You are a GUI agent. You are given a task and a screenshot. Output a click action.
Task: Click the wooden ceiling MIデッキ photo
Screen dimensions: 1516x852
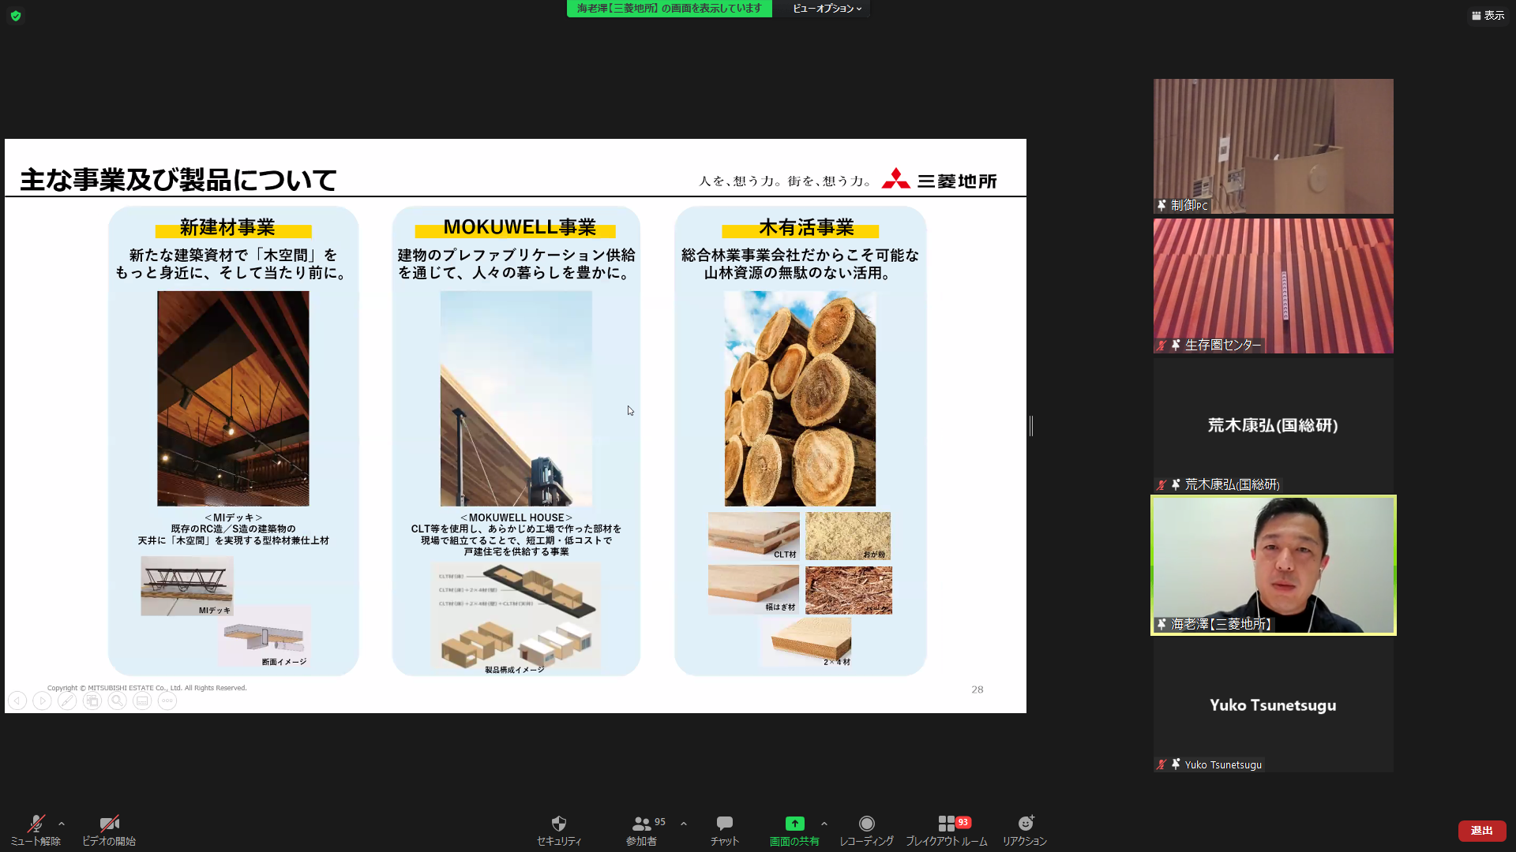tap(233, 398)
